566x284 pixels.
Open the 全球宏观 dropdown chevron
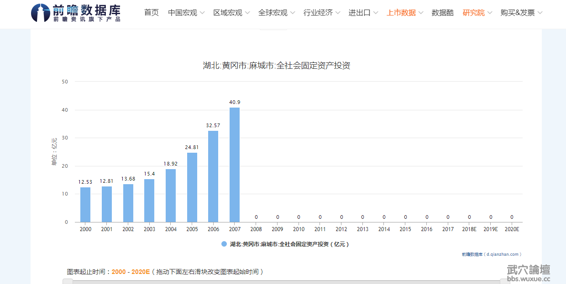(293, 13)
